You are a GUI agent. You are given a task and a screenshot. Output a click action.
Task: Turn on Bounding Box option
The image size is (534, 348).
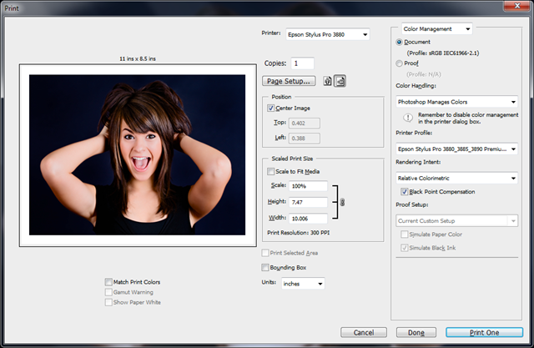coord(265,267)
